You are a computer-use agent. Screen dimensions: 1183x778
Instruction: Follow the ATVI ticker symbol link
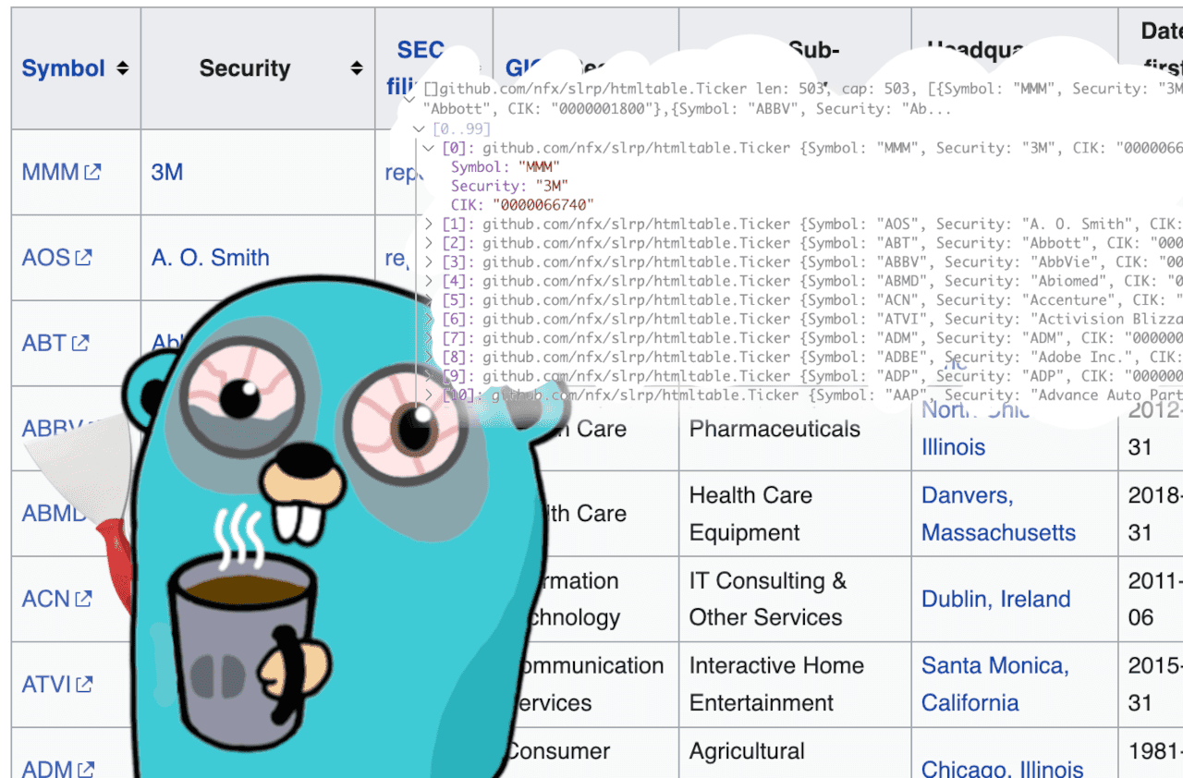[x=46, y=685]
